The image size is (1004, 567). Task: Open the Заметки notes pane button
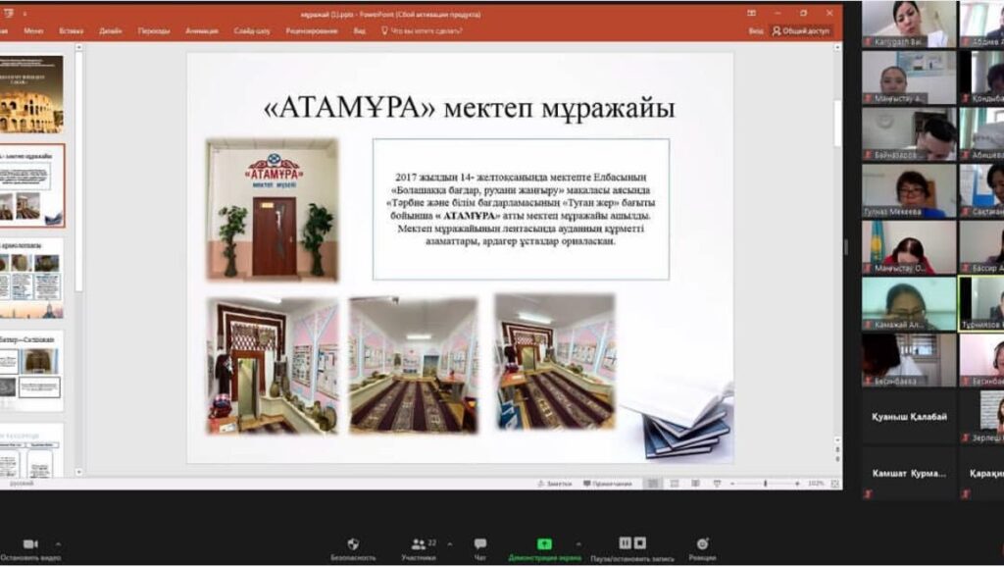[x=555, y=484]
